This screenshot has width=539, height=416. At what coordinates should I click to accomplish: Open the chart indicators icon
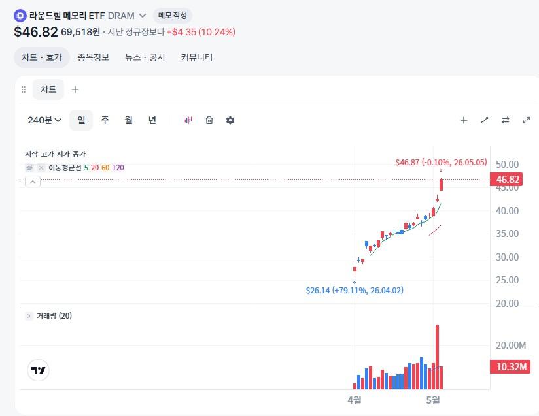tap(188, 120)
